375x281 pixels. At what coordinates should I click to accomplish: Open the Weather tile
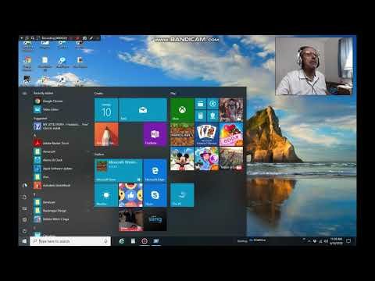pyautogui.click(x=106, y=195)
